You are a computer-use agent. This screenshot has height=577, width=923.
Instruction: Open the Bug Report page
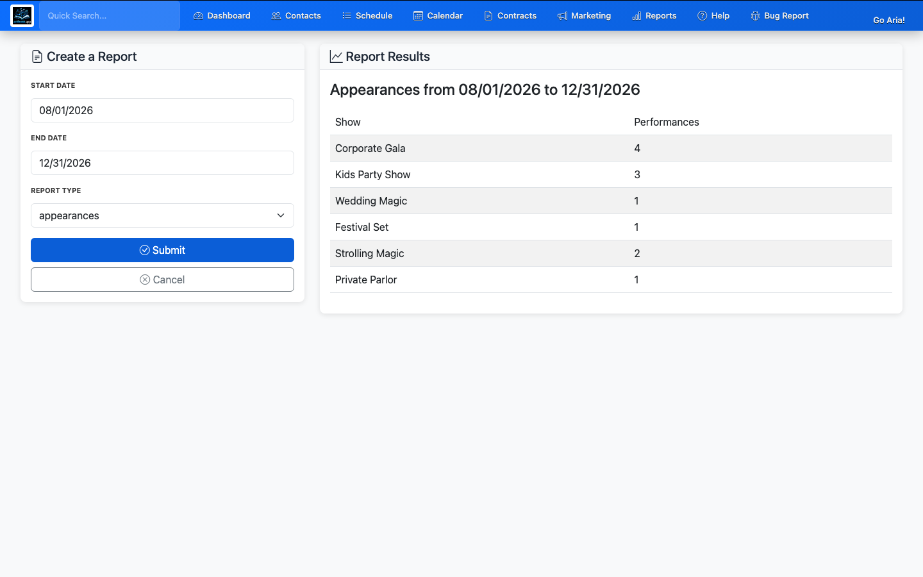[779, 15]
